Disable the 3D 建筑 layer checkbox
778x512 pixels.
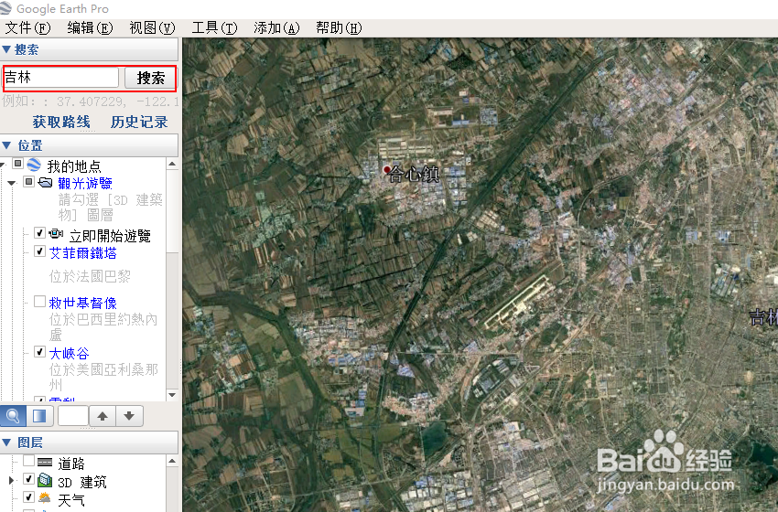(x=28, y=479)
